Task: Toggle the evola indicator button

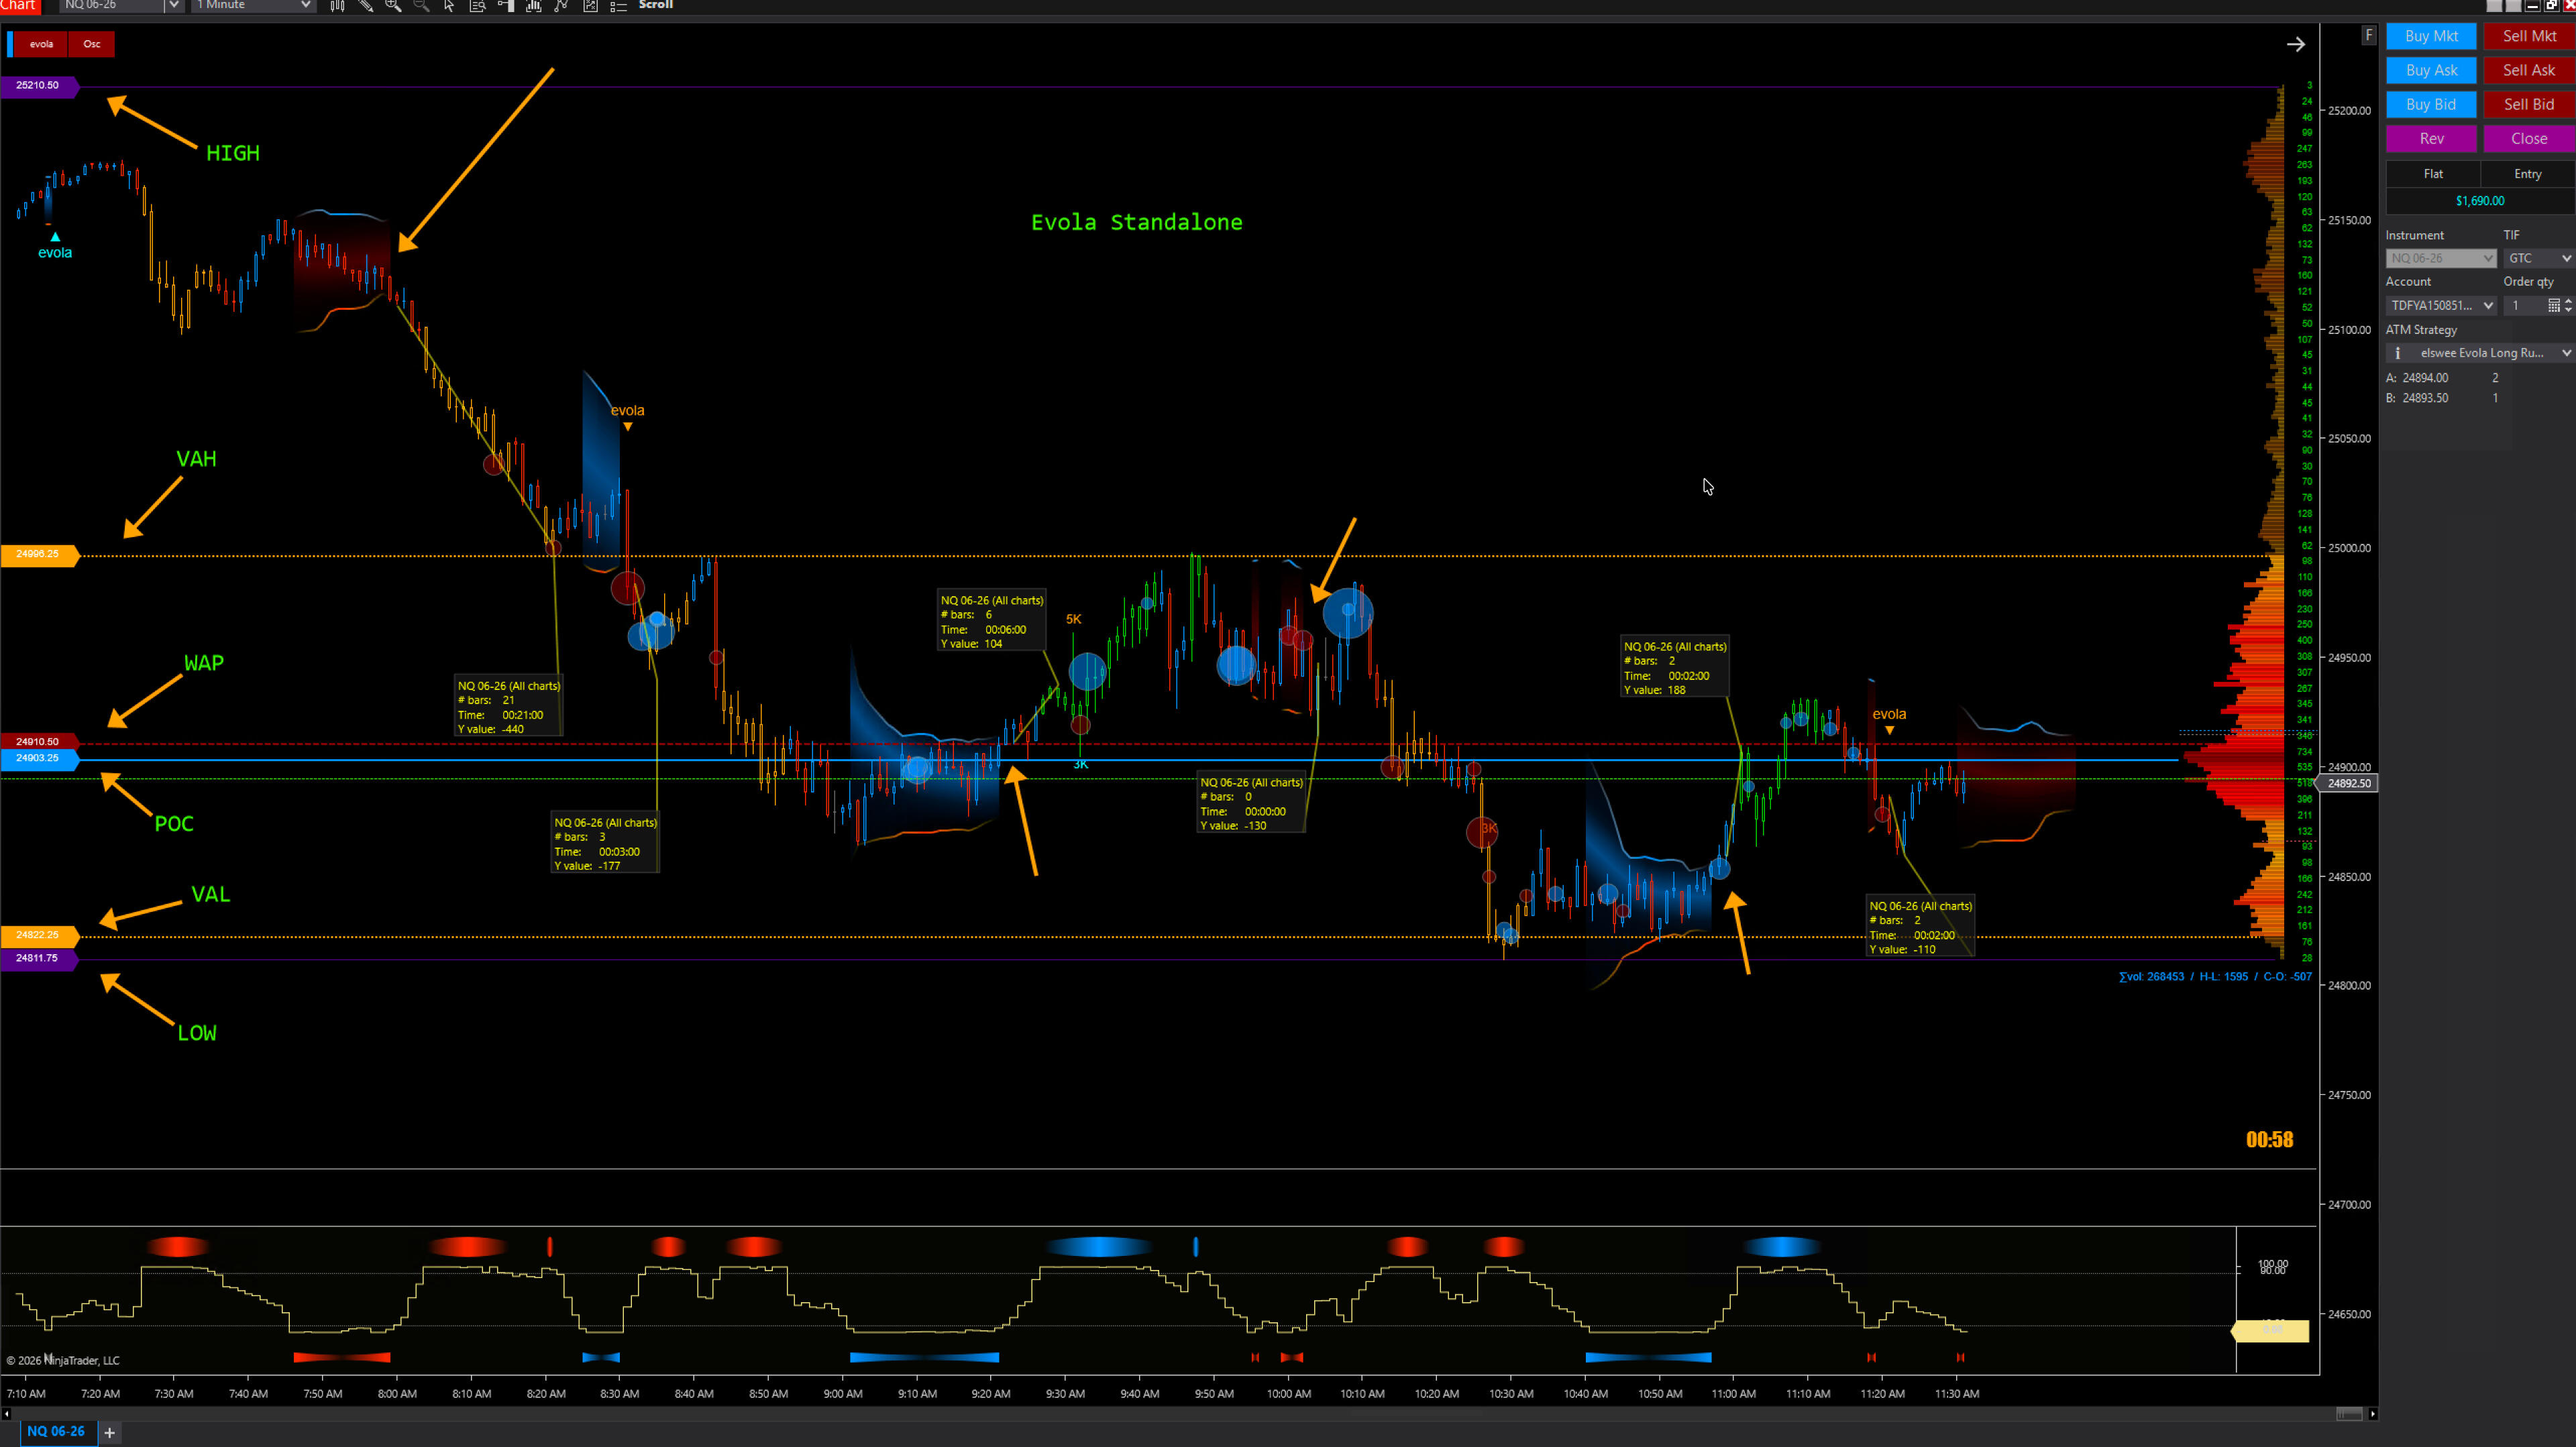Action: coord(41,44)
